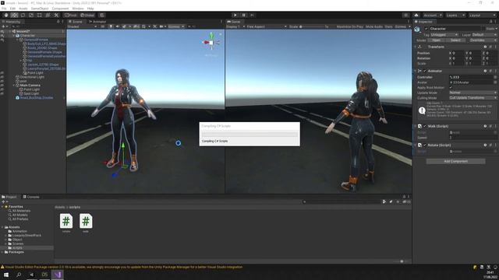The height and width of the screenshot is (280, 499).
Task: Select the Rect tool in toolbar
Action: coord(40,15)
